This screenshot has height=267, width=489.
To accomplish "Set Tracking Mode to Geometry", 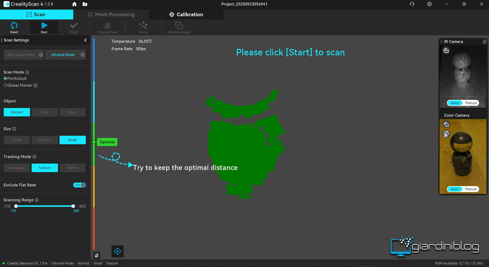I will click(17, 168).
